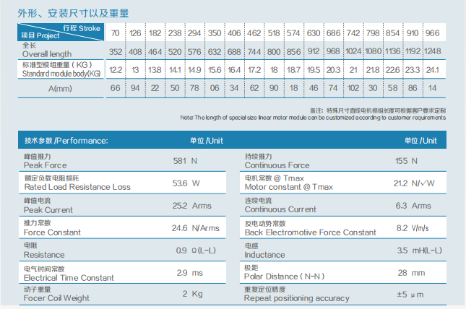The image size is (466, 309).
Task: Click weight value 14.9
Action: coord(194,70)
